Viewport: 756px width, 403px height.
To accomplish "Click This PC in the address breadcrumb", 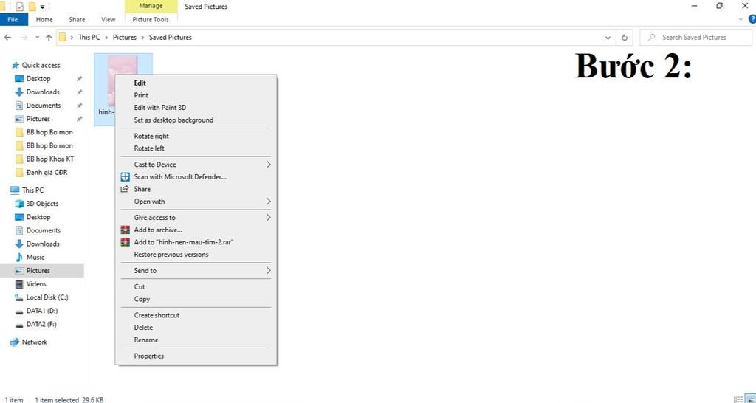I will click(x=89, y=37).
